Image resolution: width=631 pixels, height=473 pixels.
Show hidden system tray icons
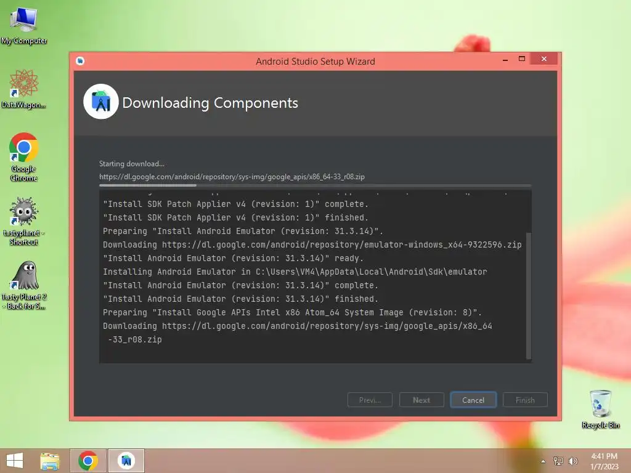543,461
